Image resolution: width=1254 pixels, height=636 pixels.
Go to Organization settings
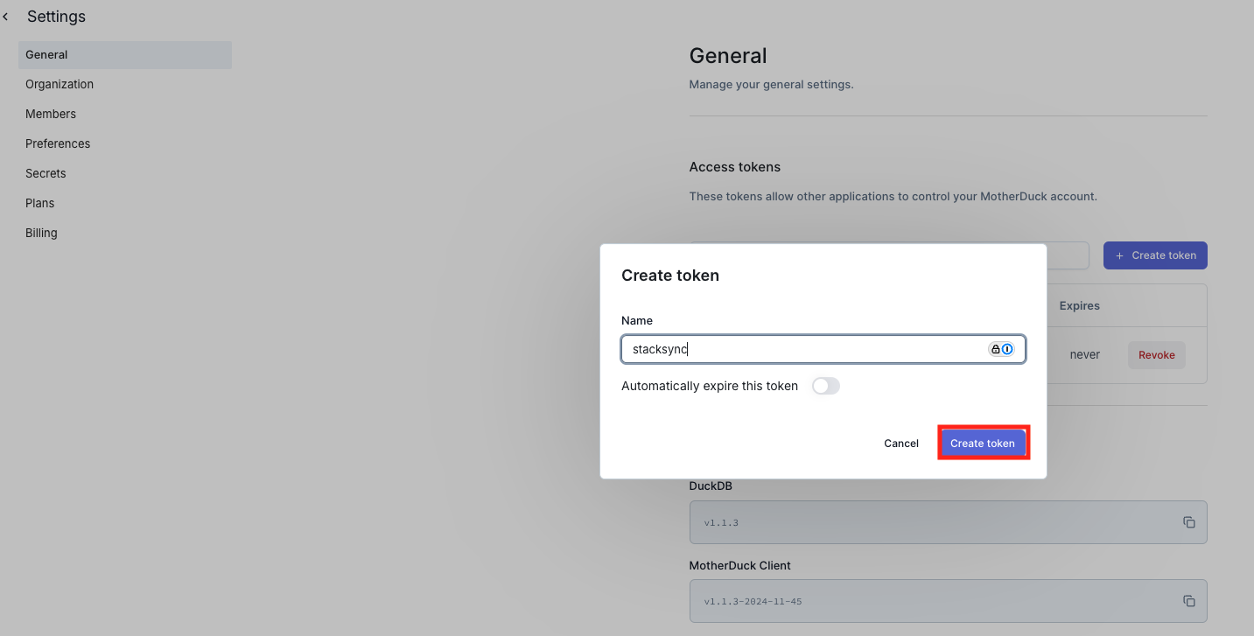[x=60, y=84]
